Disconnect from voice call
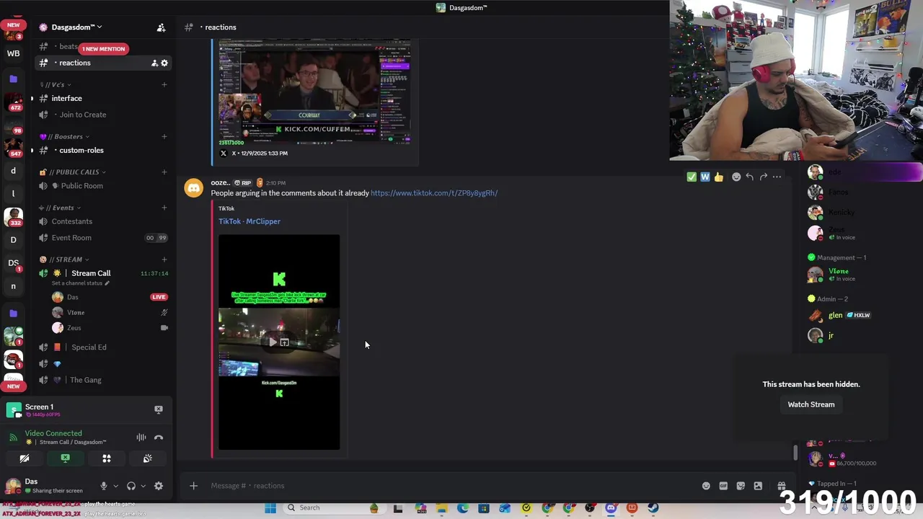Screen dimensions: 923x519 (159, 437)
